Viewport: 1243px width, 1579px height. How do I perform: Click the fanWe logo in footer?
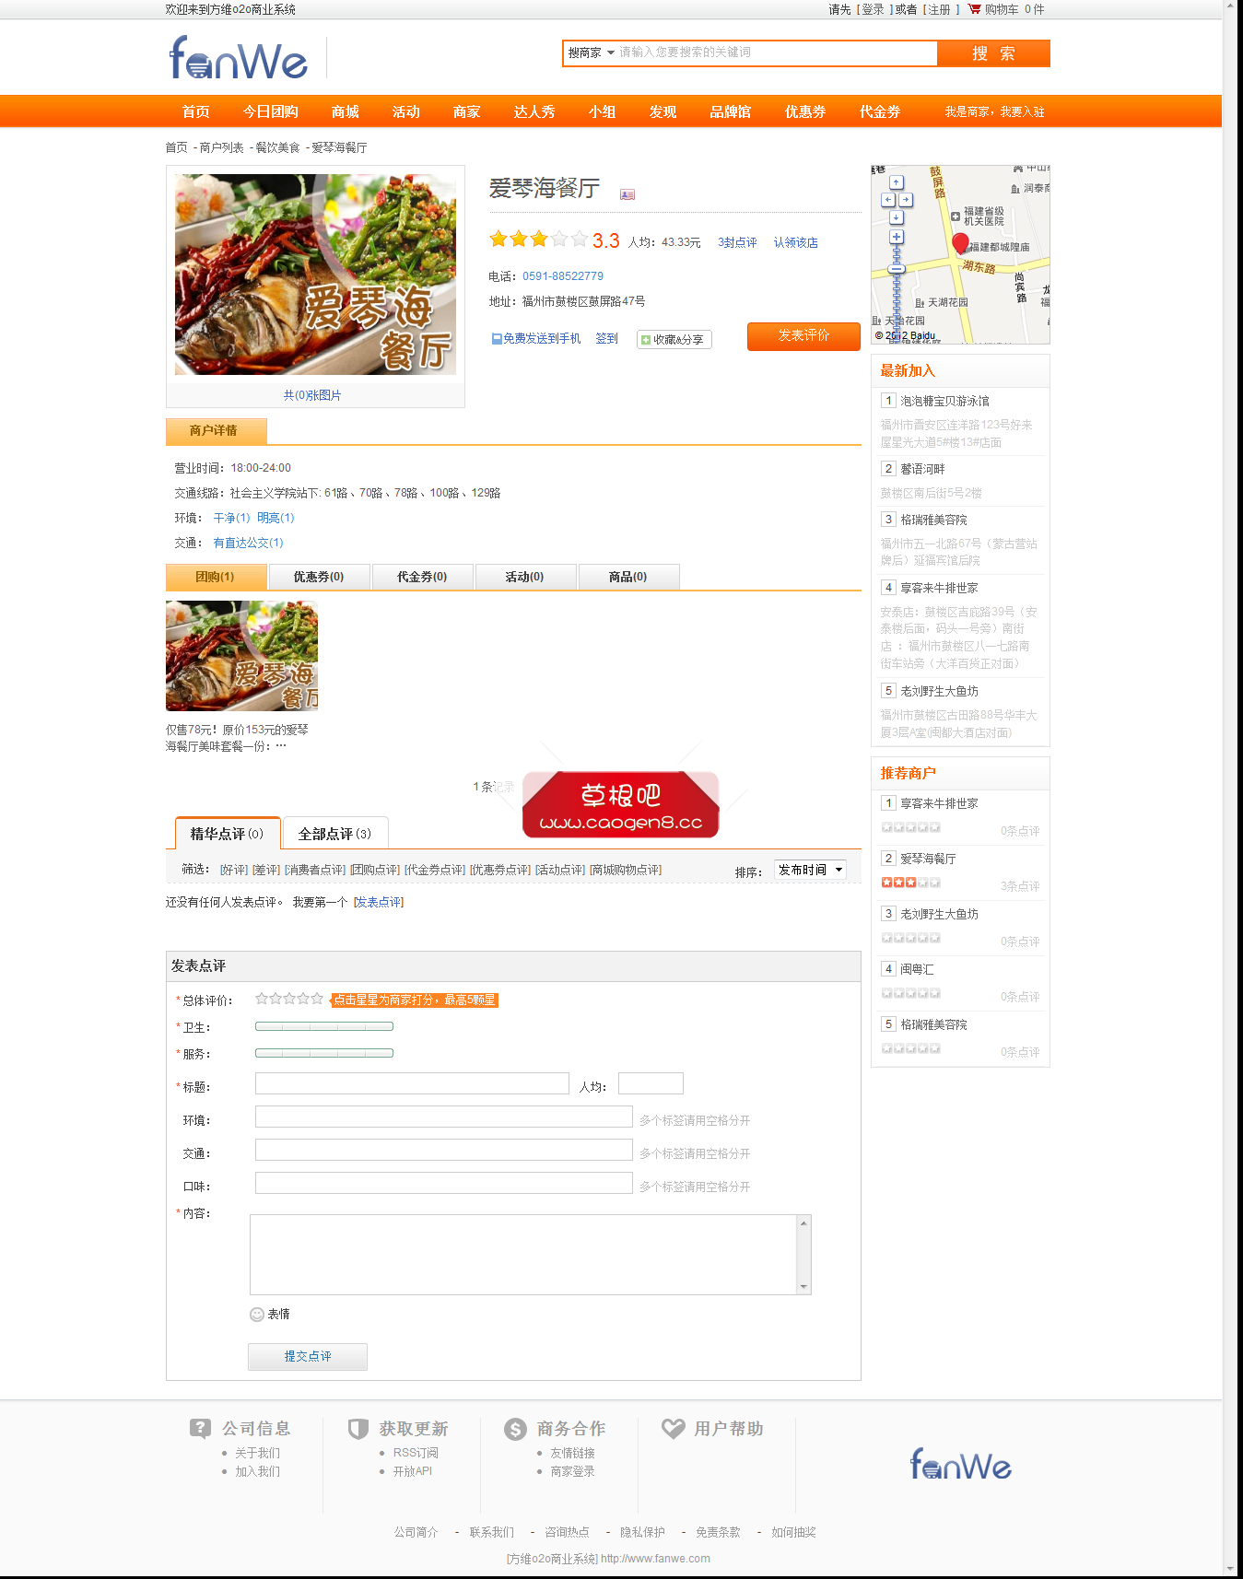[x=961, y=1464]
